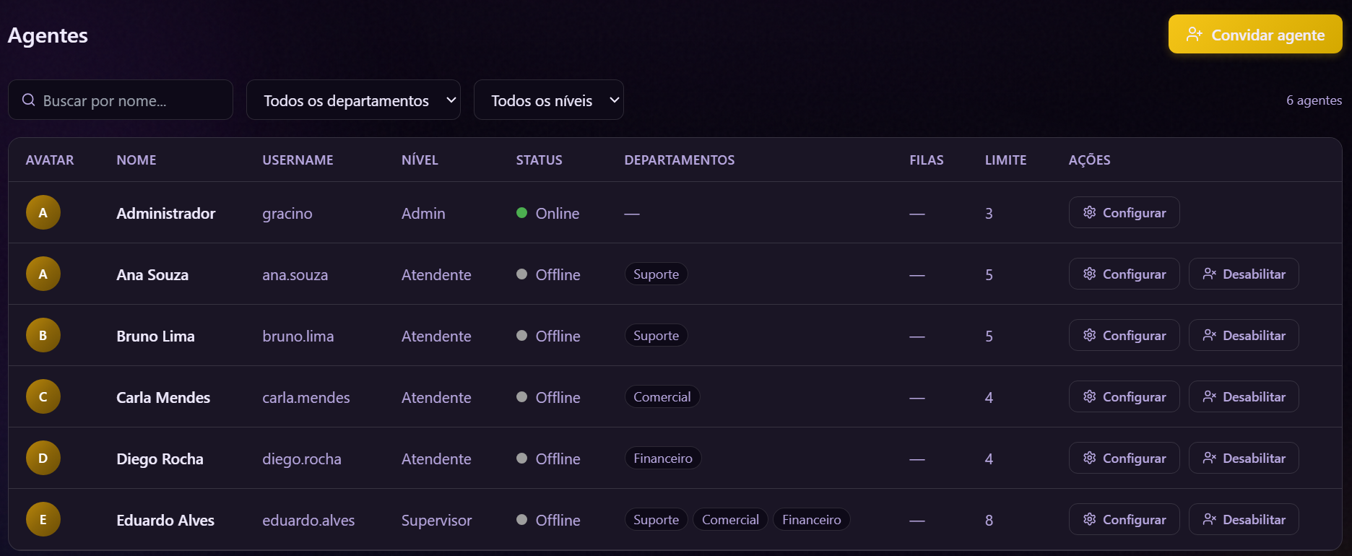Click Carla Mendes's C avatar
Viewport: 1352px width, 556px height.
[x=43, y=397]
